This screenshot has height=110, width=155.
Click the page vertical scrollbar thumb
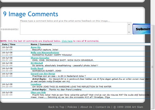[x=152, y=67]
